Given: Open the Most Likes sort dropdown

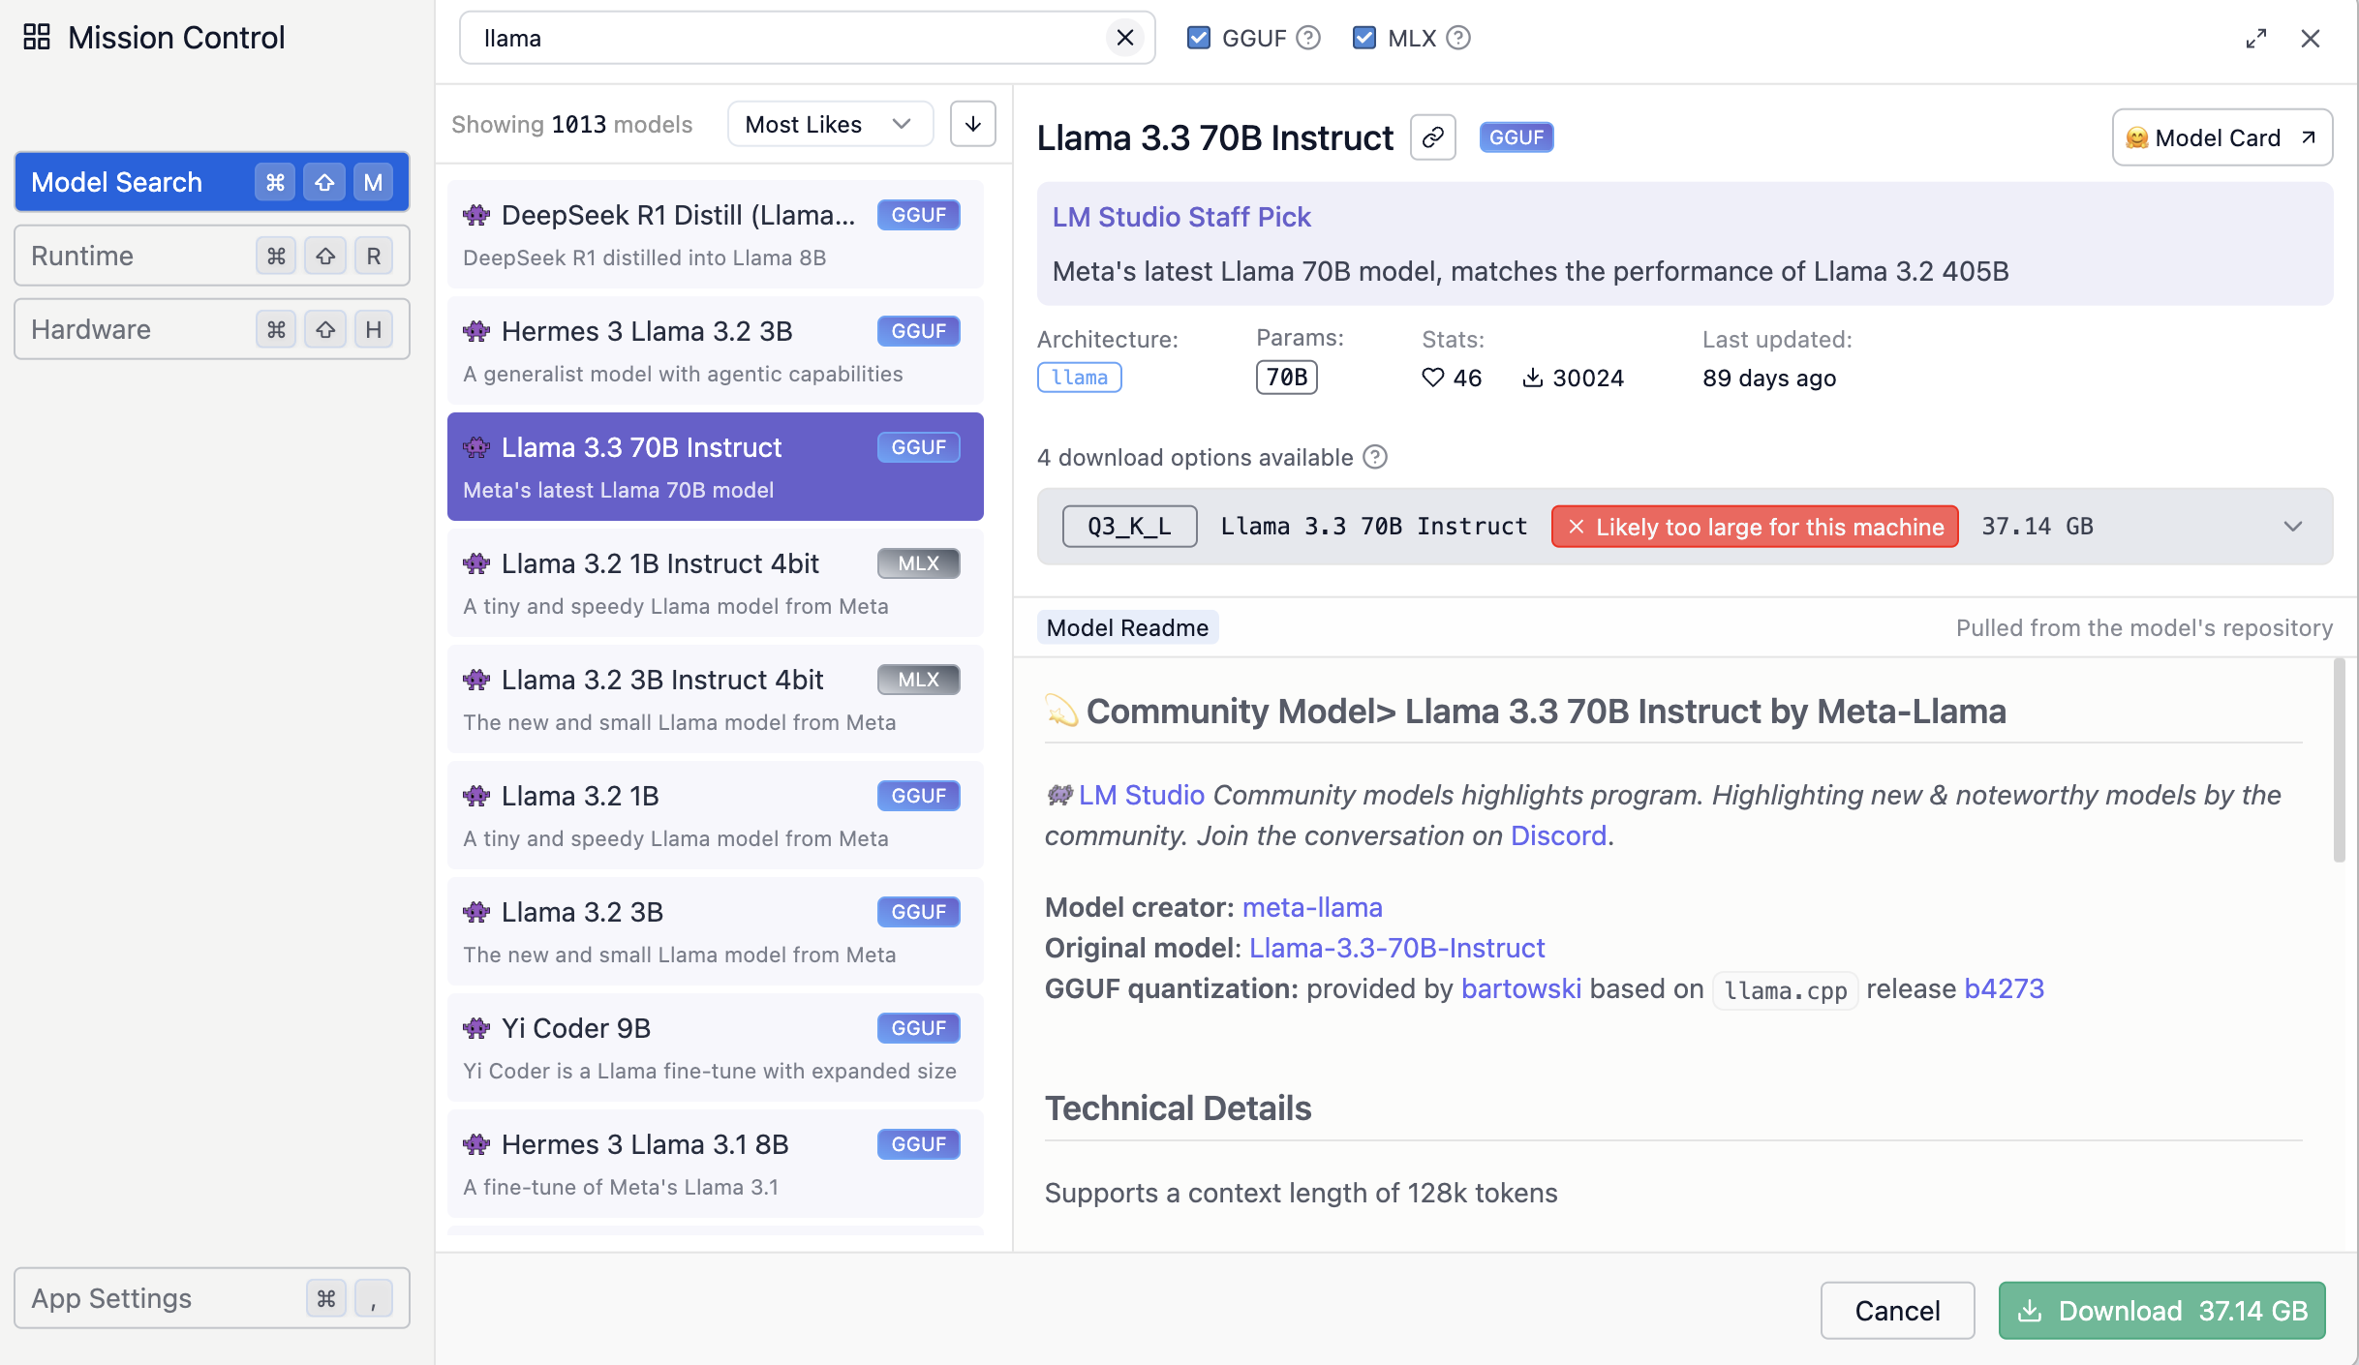Looking at the screenshot, I should pyautogui.click(x=830, y=124).
